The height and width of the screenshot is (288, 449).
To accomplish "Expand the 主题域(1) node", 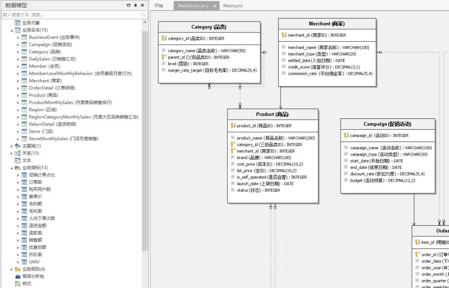I will tap(12, 146).
